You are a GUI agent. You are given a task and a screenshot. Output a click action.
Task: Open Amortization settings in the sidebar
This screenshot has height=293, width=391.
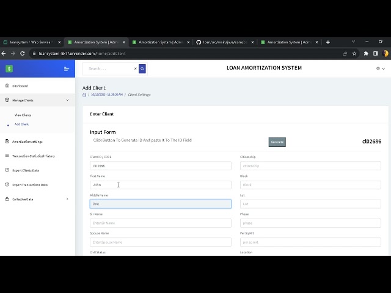pos(27,142)
